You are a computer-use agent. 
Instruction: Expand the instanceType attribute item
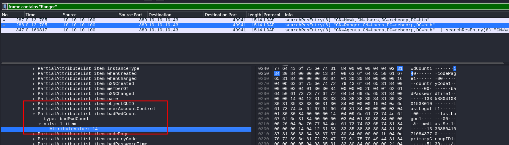(34, 69)
